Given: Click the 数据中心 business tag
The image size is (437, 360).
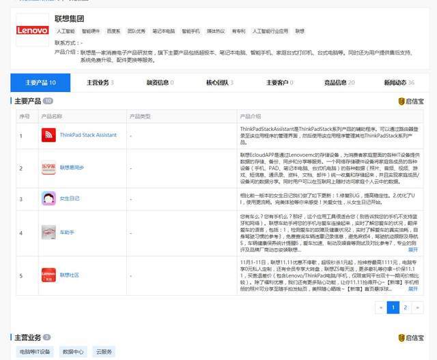Looking at the screenshot, I should (73, 352).
